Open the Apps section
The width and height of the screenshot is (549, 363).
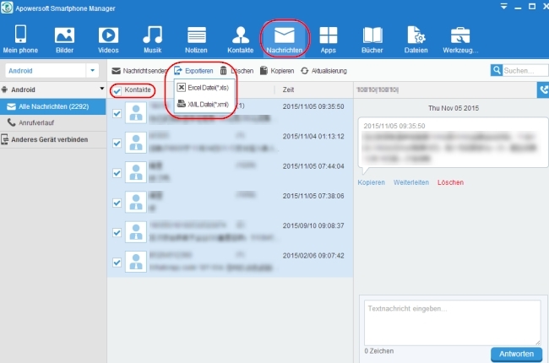pos(328,39)
